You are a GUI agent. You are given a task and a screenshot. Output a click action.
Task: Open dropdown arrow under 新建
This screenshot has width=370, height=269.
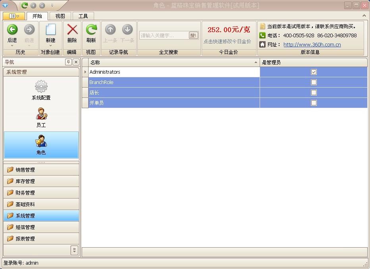[50, 46]
